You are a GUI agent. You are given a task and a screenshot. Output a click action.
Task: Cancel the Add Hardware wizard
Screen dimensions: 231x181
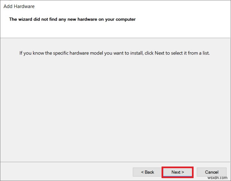click(211, 172)
